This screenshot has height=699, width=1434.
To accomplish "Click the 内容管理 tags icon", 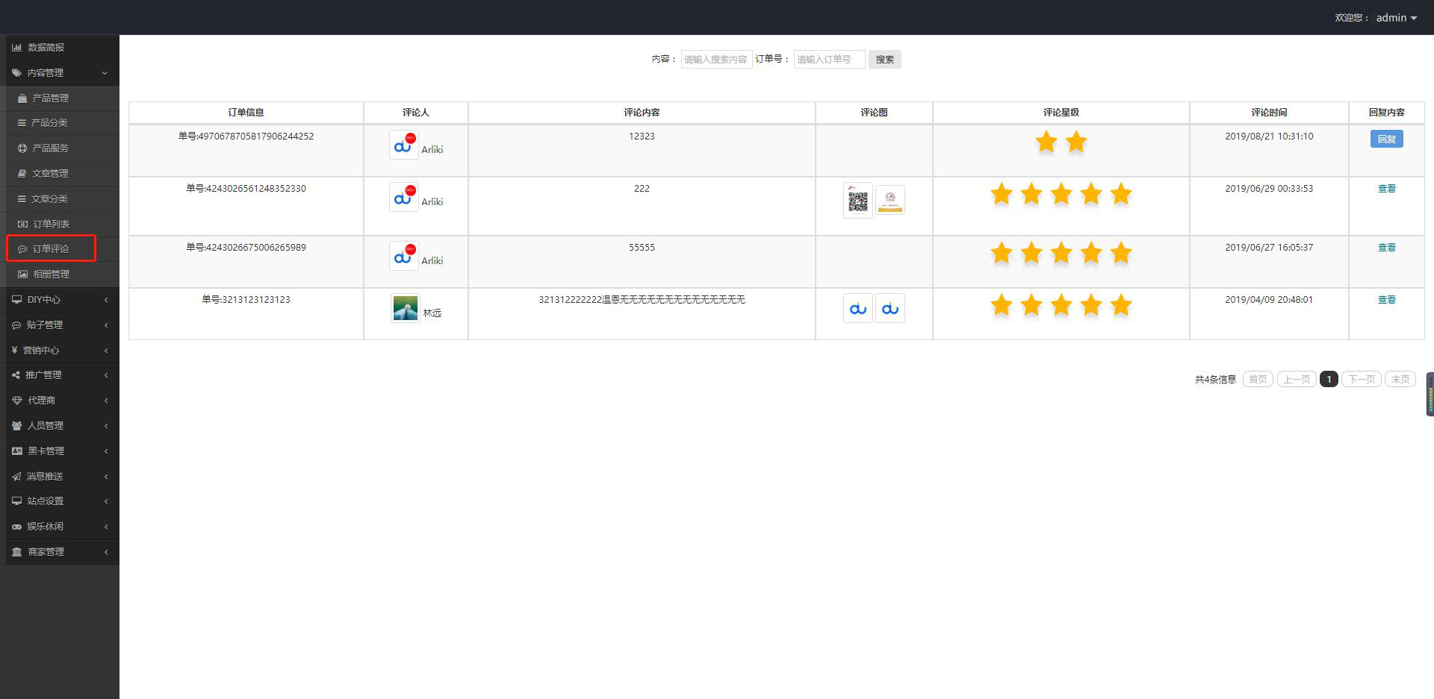I will pos(16,73).
